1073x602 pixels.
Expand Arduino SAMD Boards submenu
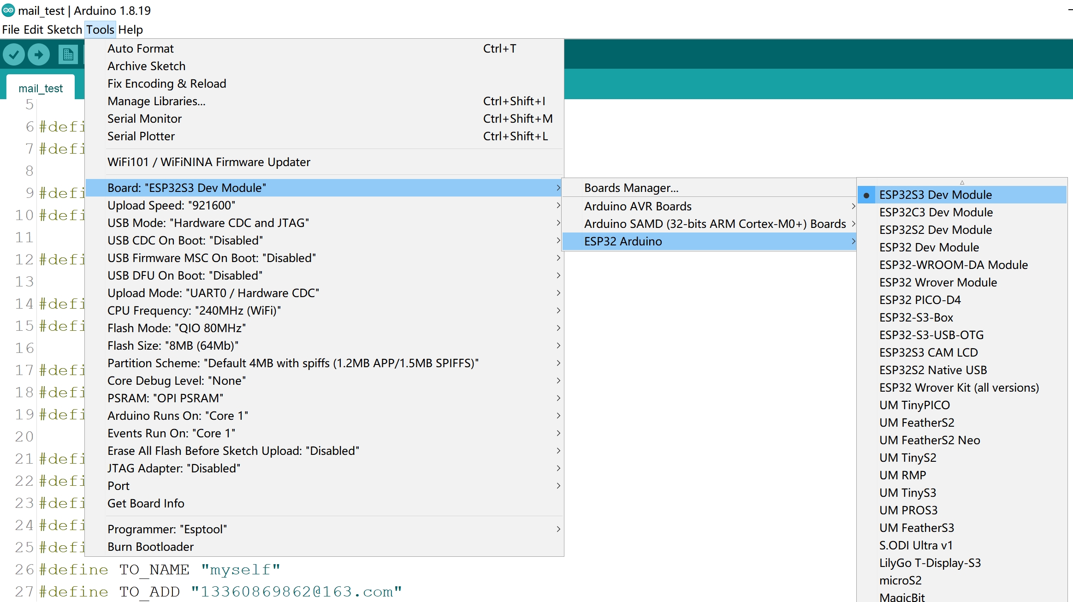tap(709, 224)
